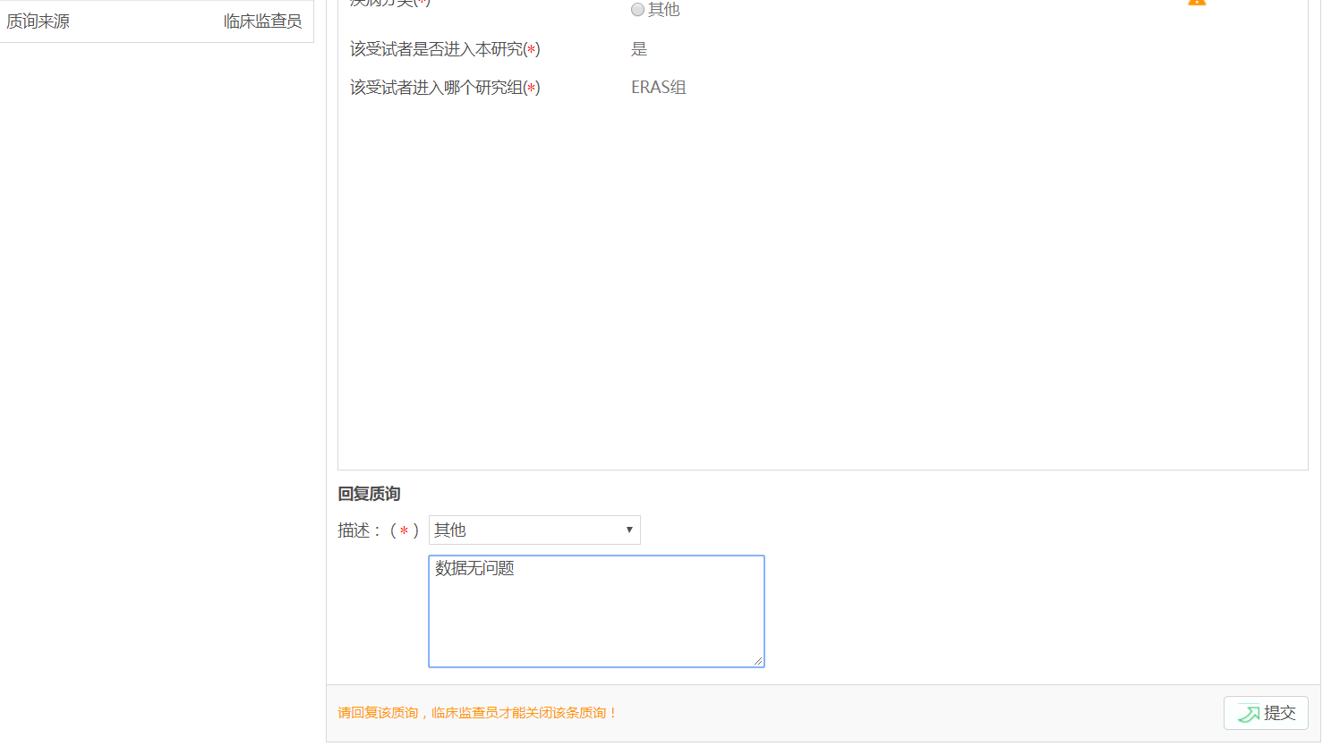Click the orange warning triangle icon

(1196, 3)
